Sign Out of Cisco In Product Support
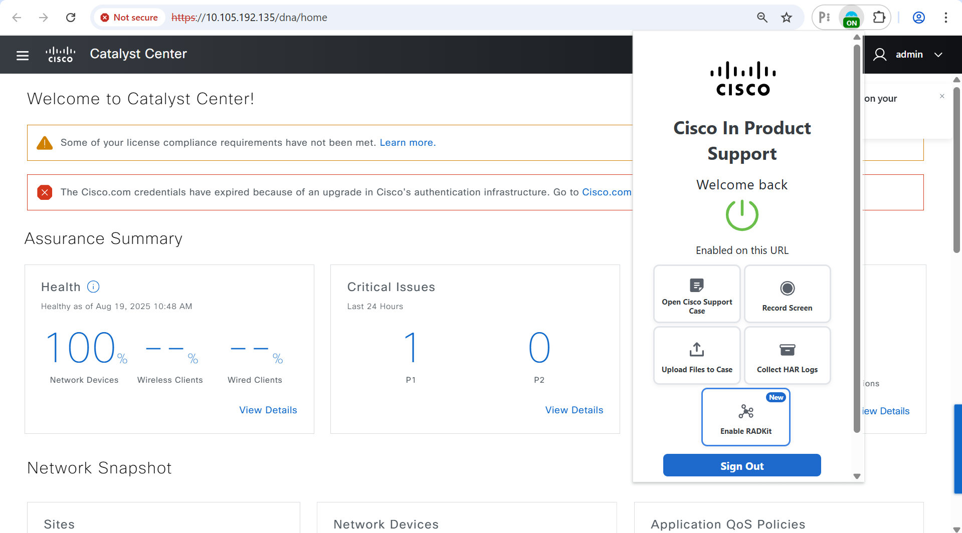The width and height of the screenshot is (962, 533). pos(742,465)
